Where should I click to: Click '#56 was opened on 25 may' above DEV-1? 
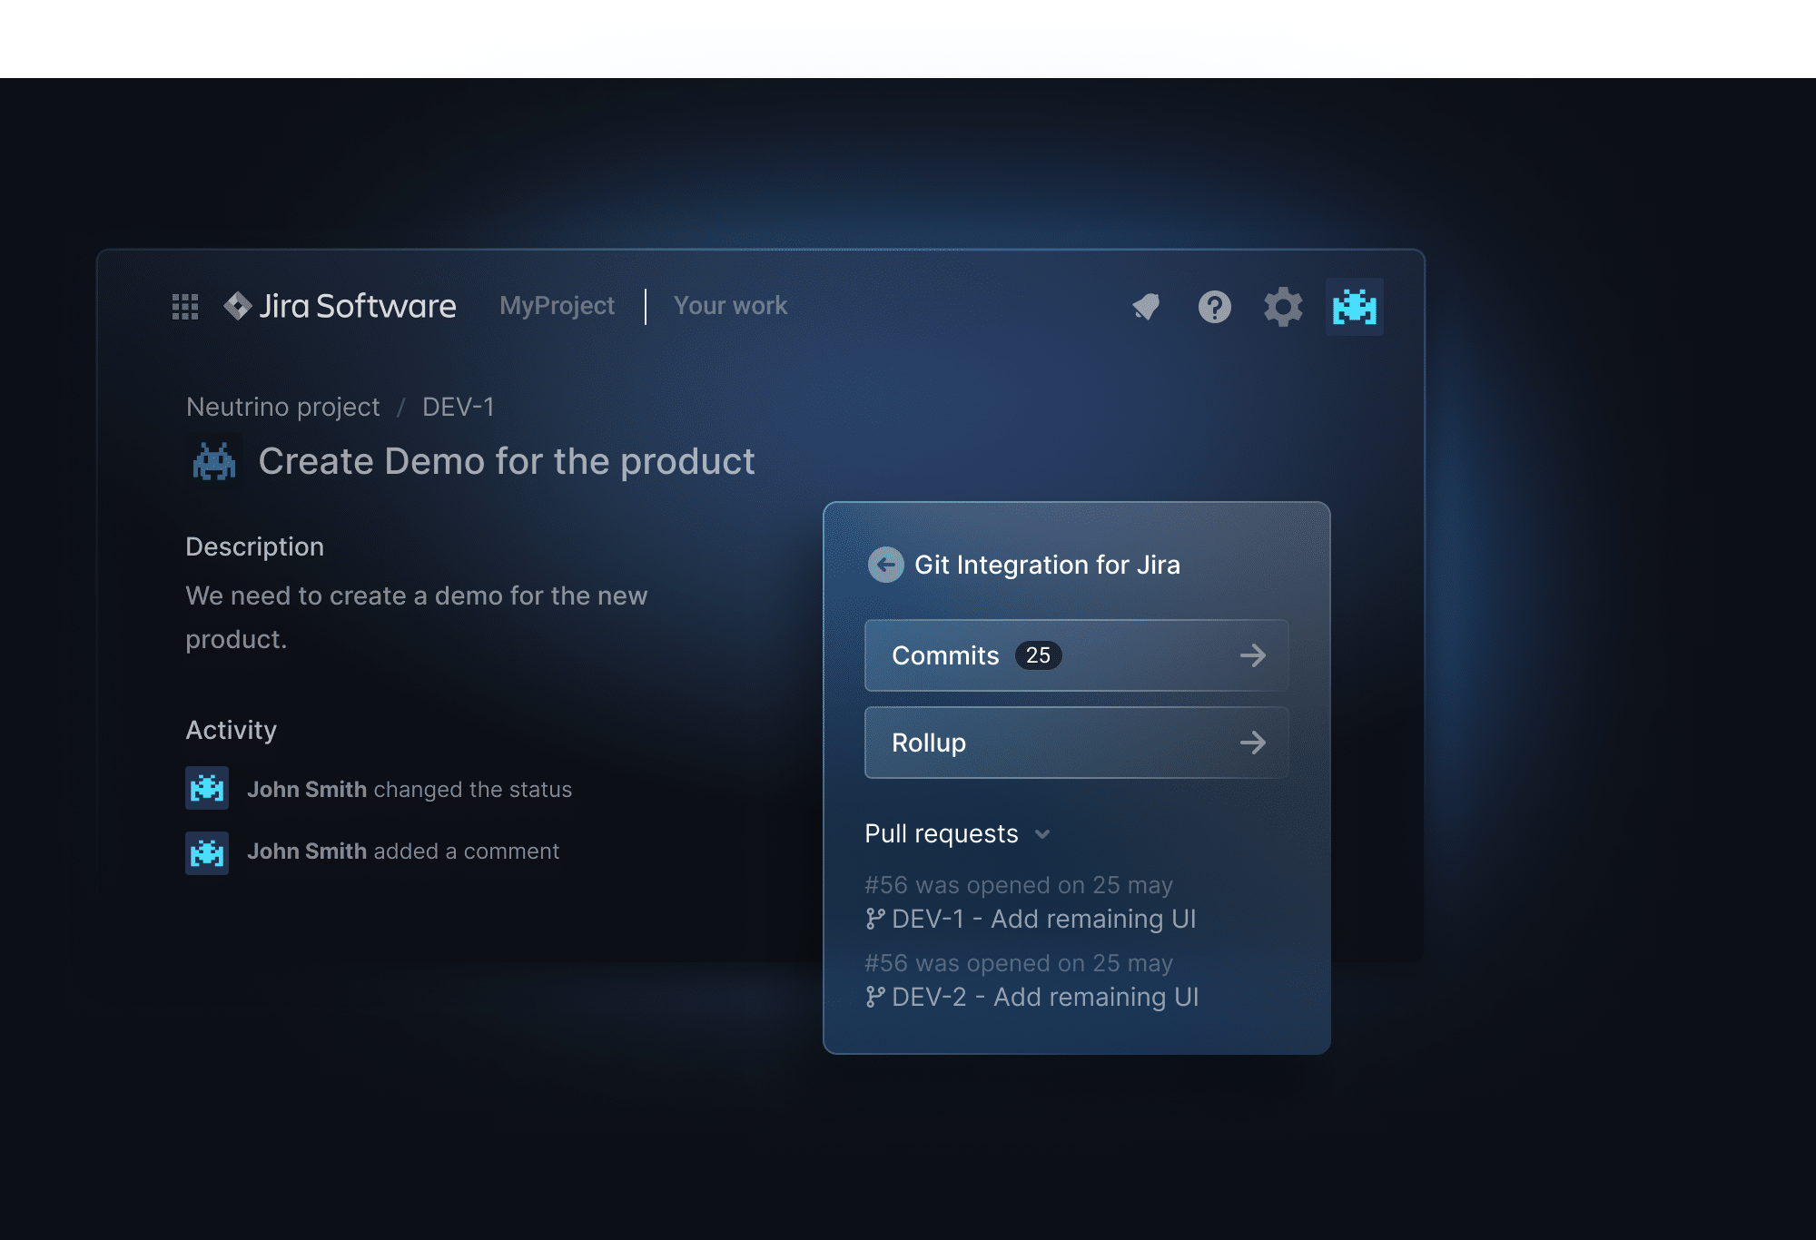coord(1019,885)
